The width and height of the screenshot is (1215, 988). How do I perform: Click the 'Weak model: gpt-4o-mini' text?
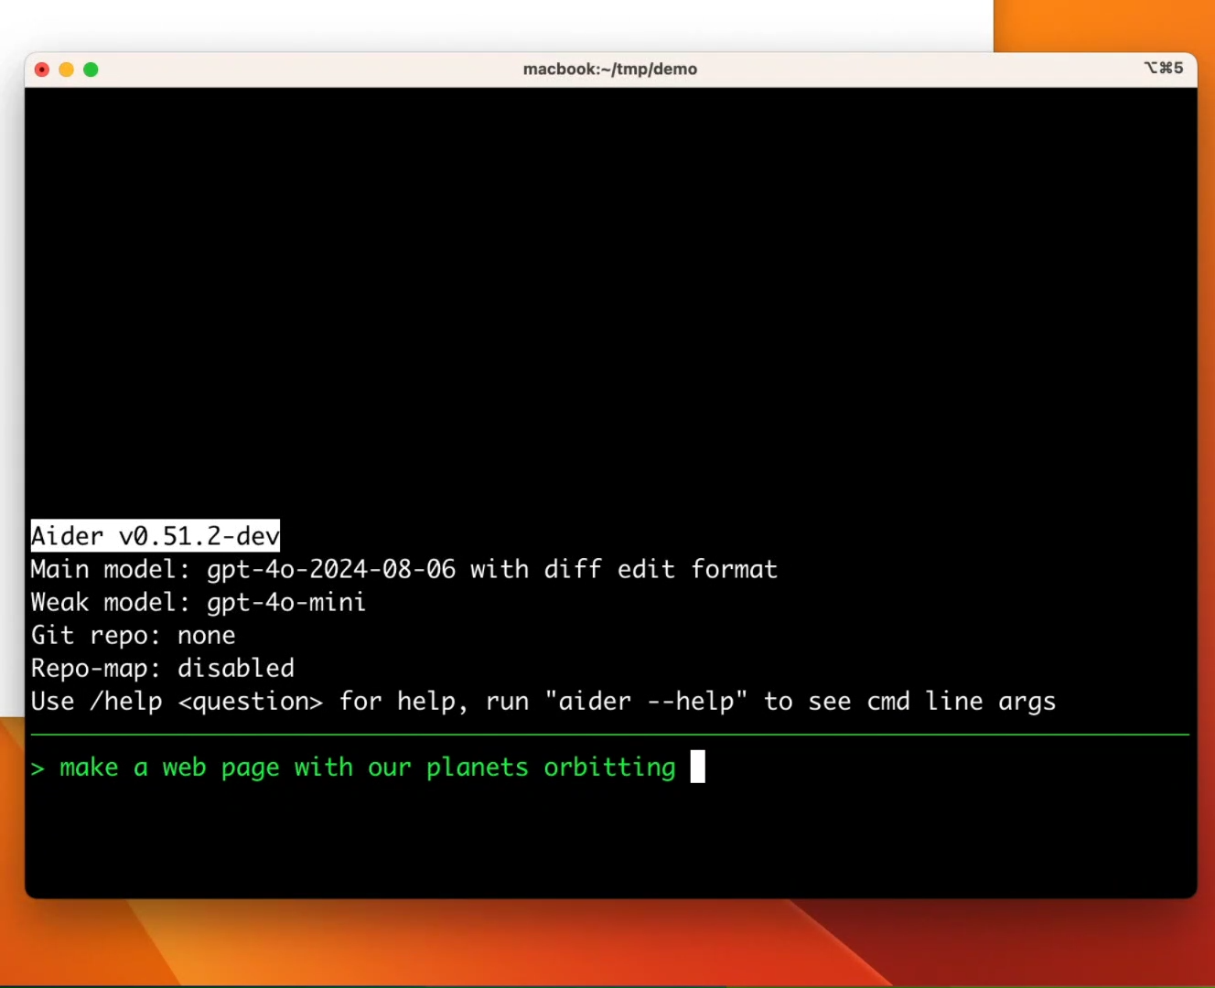pos(197,602)
